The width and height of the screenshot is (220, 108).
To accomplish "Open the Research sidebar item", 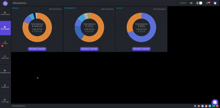I will pos(5,86).
